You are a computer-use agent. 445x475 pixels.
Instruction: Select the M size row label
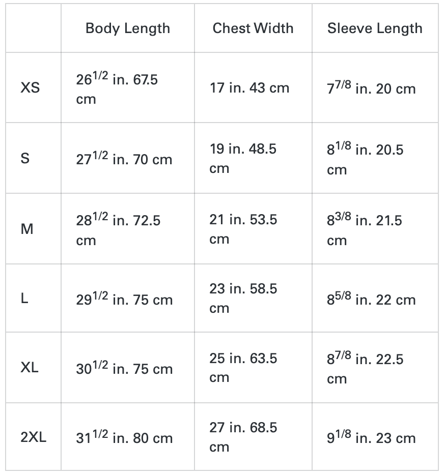point(27,229)
